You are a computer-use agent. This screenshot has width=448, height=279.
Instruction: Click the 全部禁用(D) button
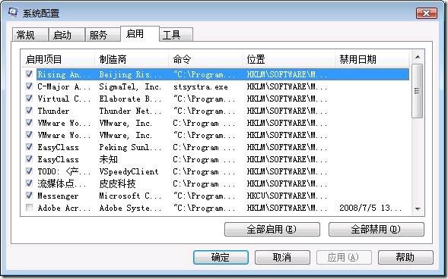pos(376,229)
